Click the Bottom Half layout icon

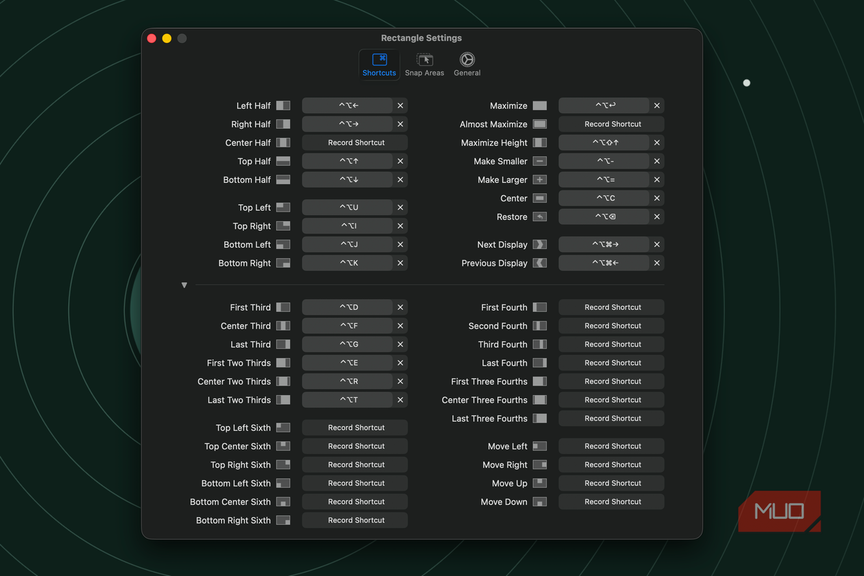pyautogui.click(x=283, y=179)
